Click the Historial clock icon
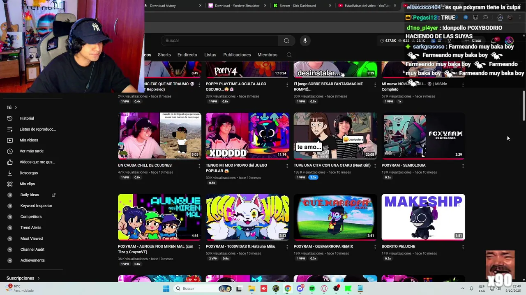This screenshot has height=295, width=526. 10,118
